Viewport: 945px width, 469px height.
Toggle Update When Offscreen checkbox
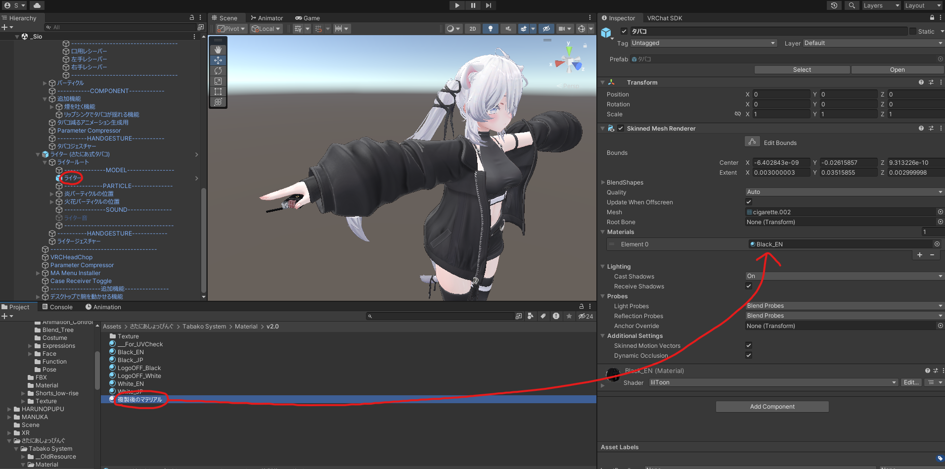click(x=749, y=202)
